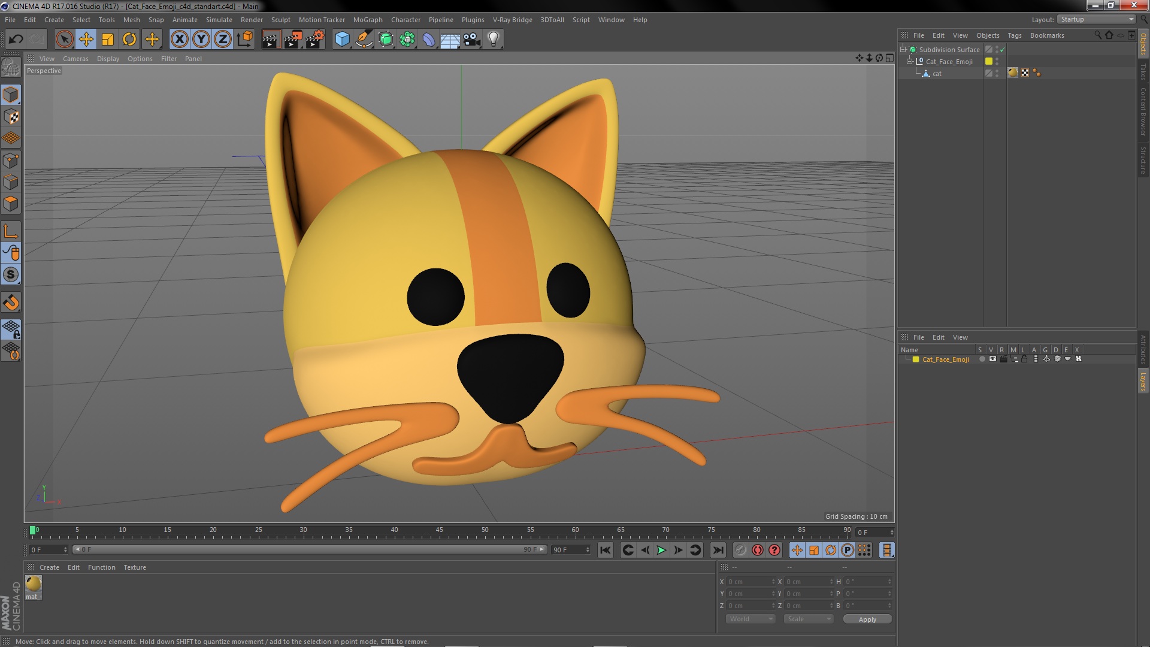This screenshot has width=1150, height=647.
Task: Click the green playhead at frame 0
Action: pos(33,530)
